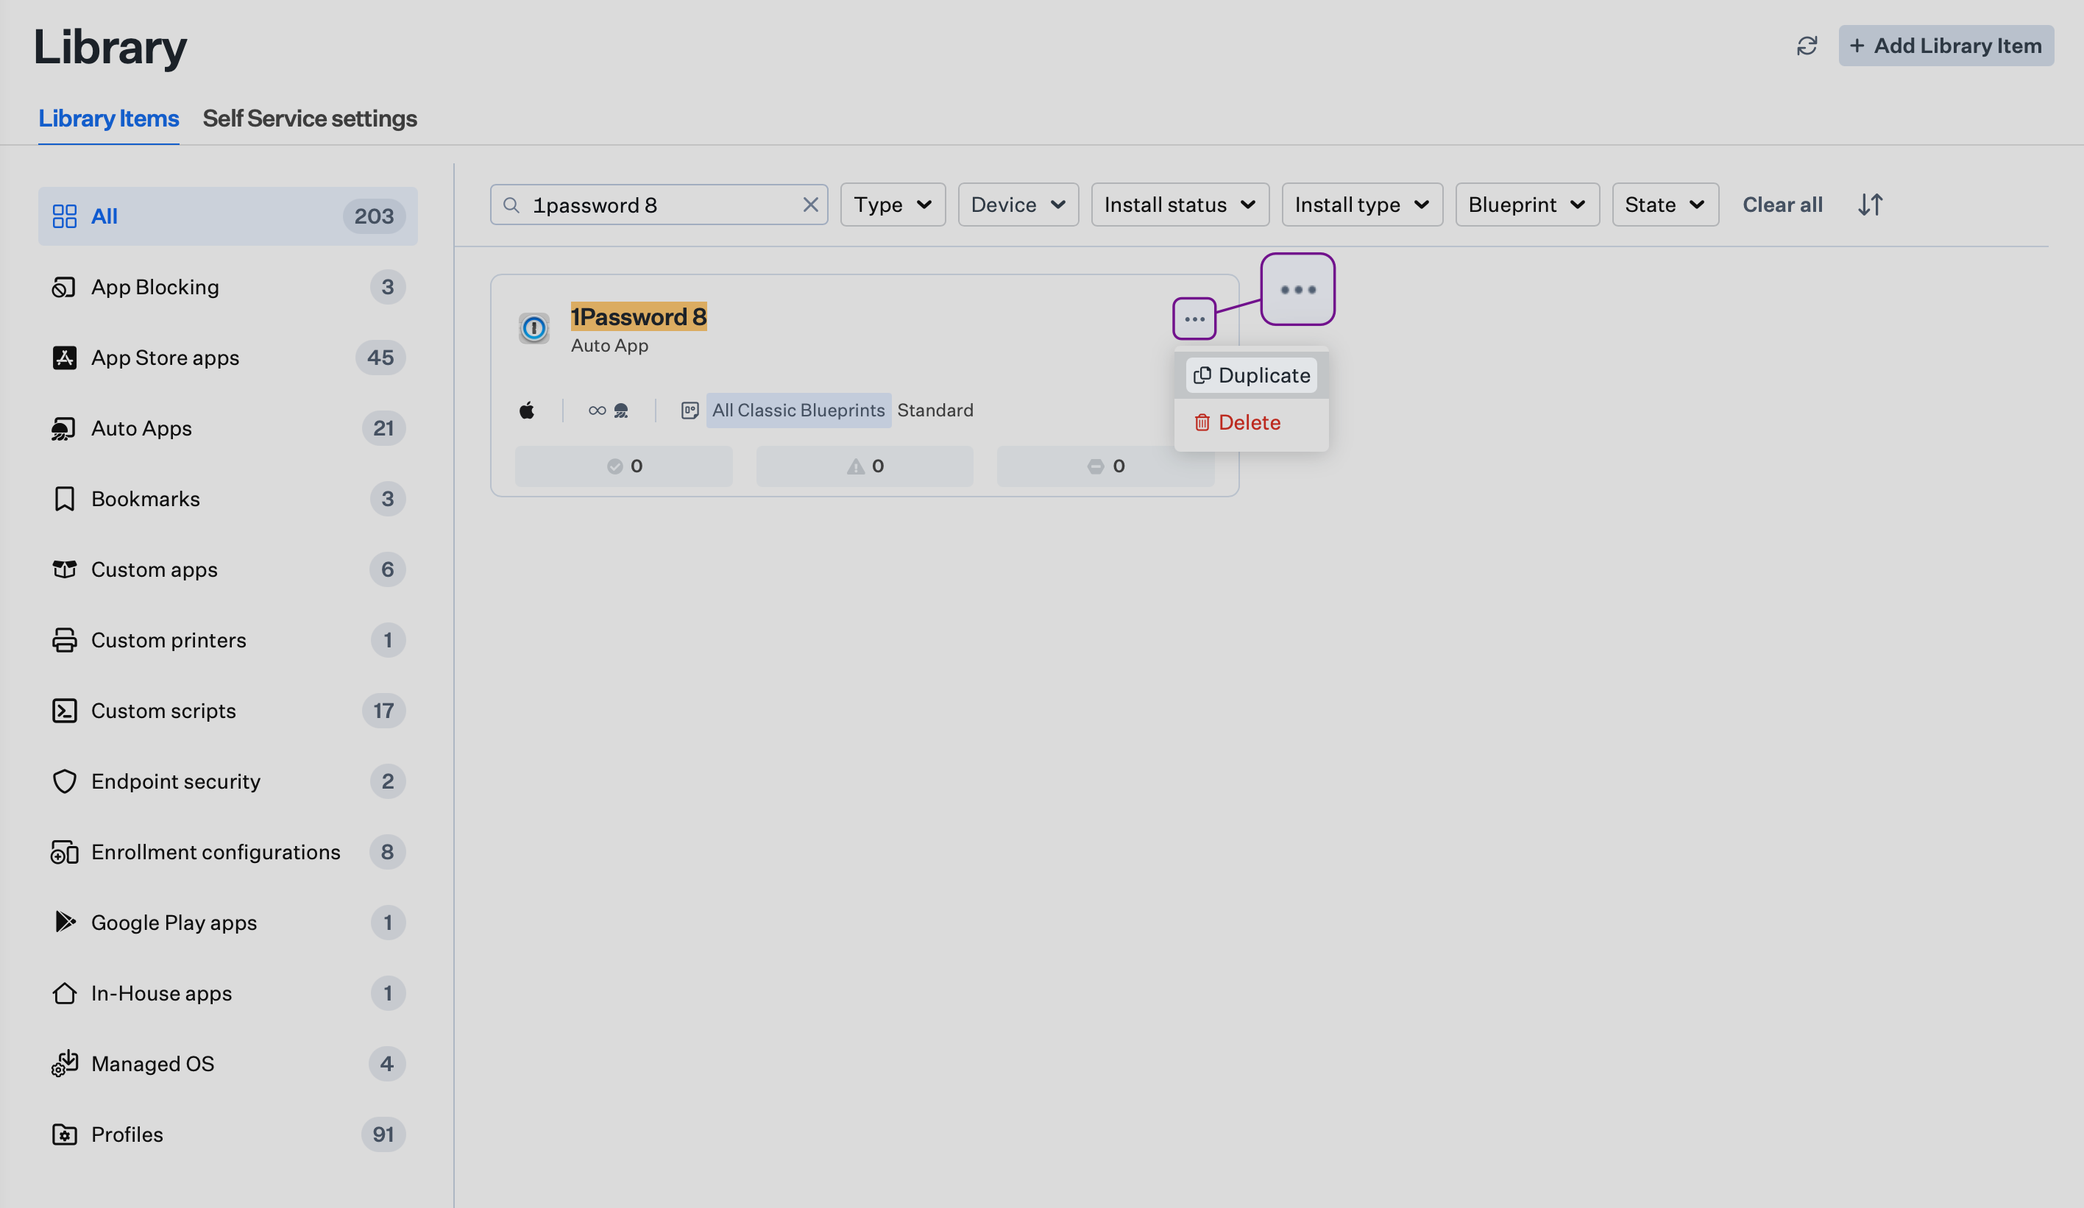Click the 21 badge for Auto Apps
Screen dimensions: 2084x1208
(383, 428)
